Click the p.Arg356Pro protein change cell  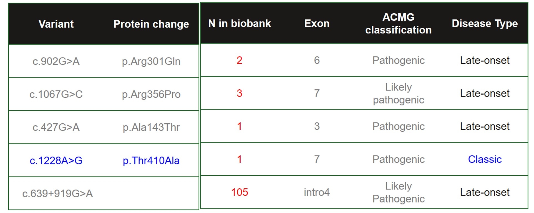pos(151,94)
